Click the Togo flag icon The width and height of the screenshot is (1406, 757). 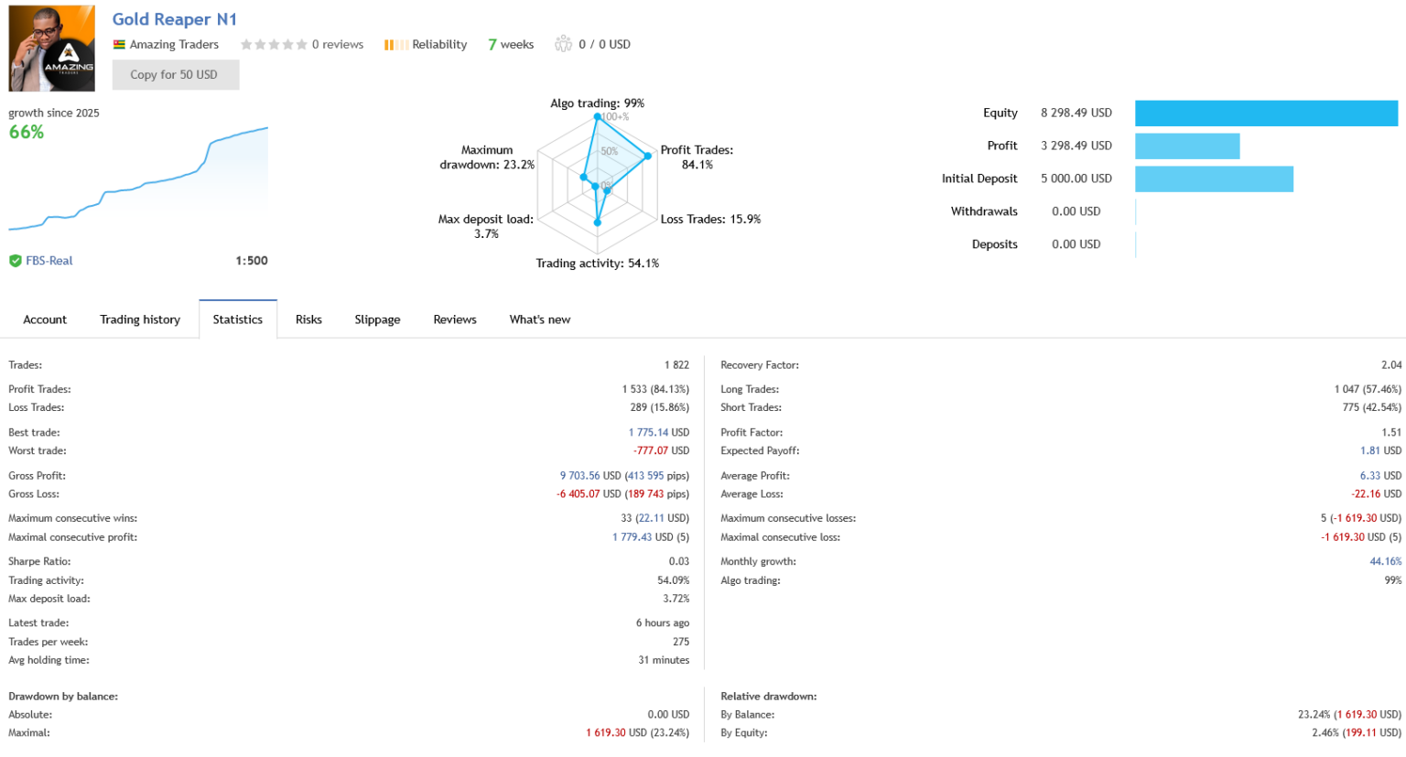tap(119, 45)
